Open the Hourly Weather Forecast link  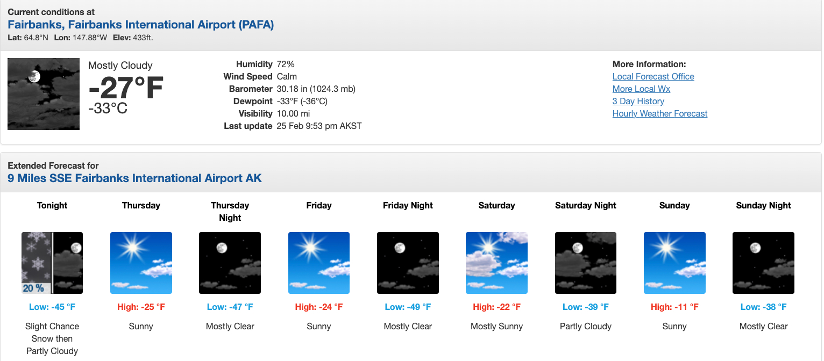pyautogui.click(x=659, y=113)
